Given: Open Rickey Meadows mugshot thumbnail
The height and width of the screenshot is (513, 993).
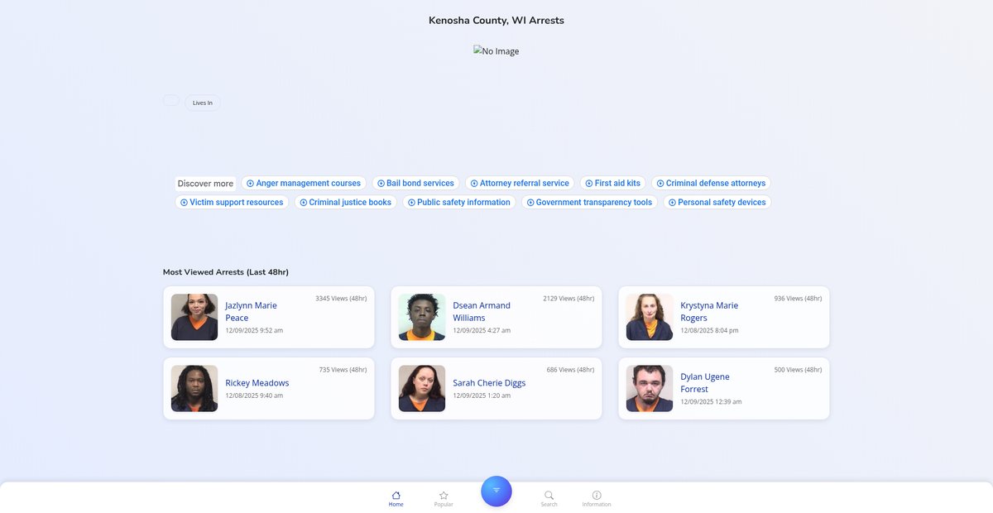Looking at the screenshot, I should [x=194, y=388].
